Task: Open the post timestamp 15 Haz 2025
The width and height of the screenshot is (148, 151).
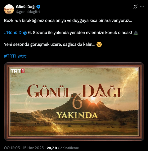Action: tap(24, 148)
